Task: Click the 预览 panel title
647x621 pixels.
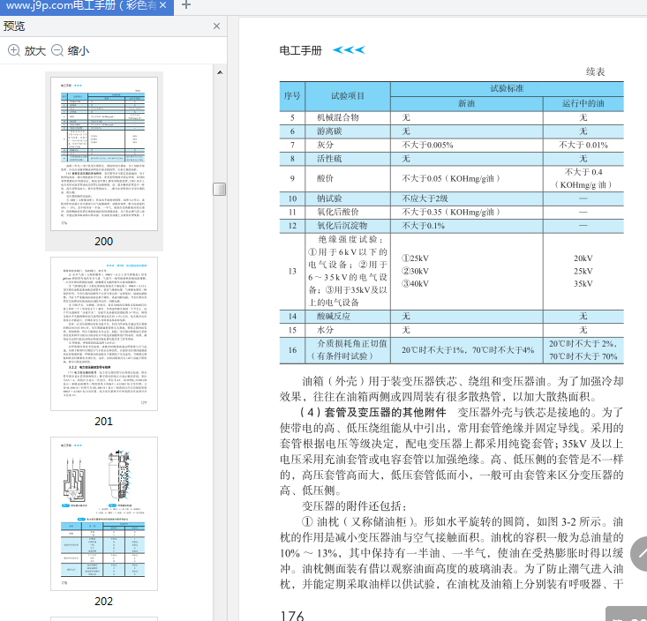Action: click(14, 26)
